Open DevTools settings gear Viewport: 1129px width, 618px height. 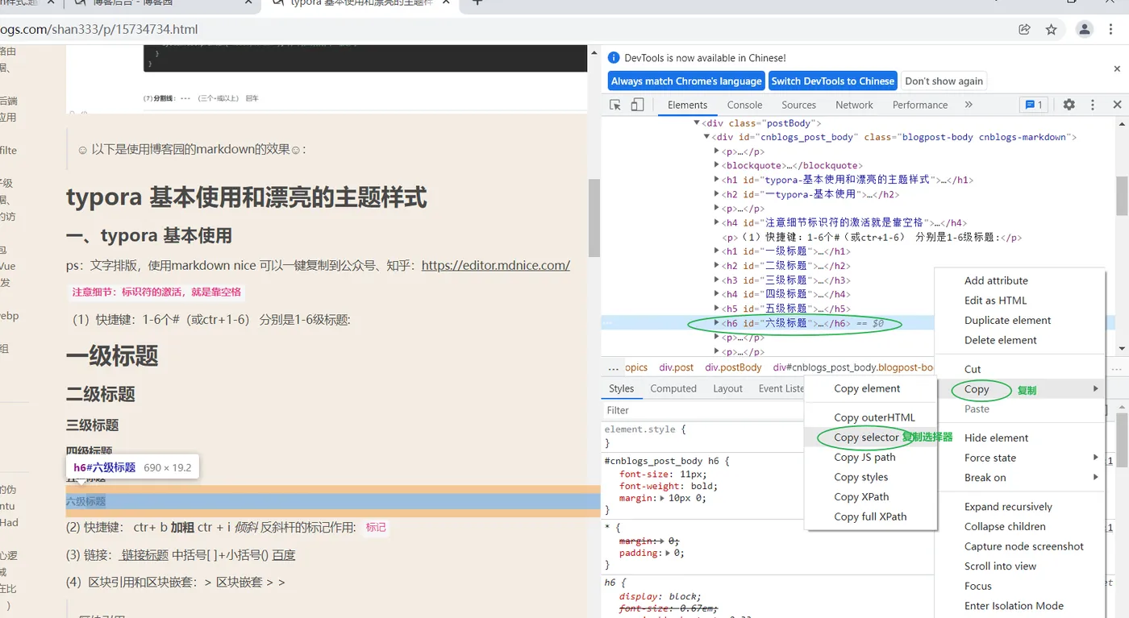[x=1069, y=105]
